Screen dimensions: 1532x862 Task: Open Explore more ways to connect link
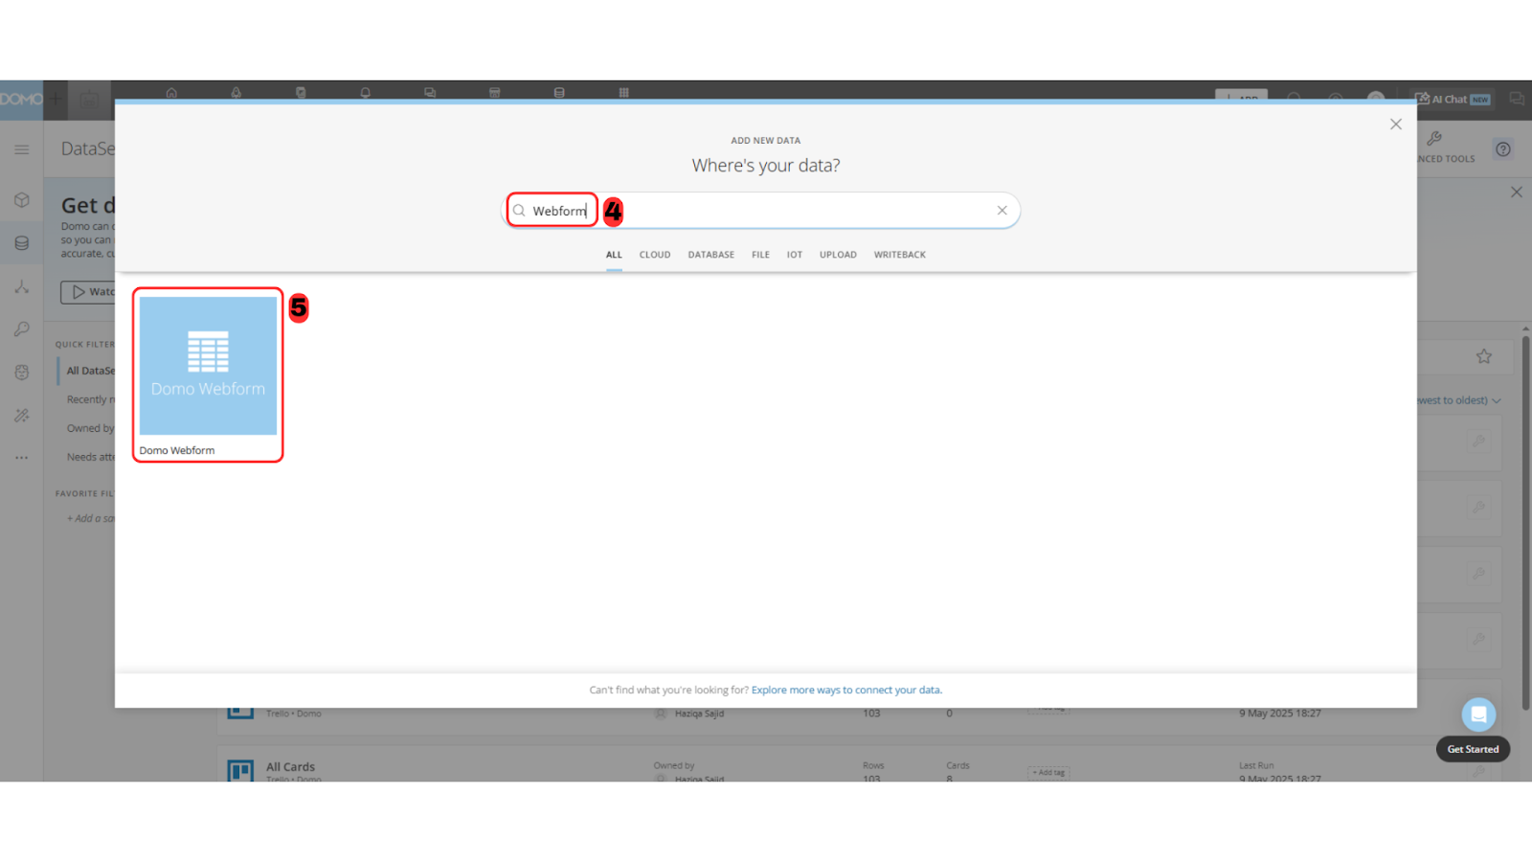tap(846, 690)
